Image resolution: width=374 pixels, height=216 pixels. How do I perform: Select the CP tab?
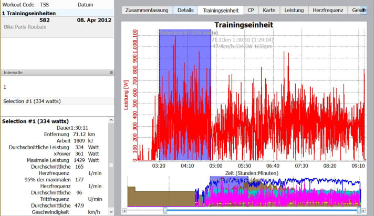[x=251, y=10]
